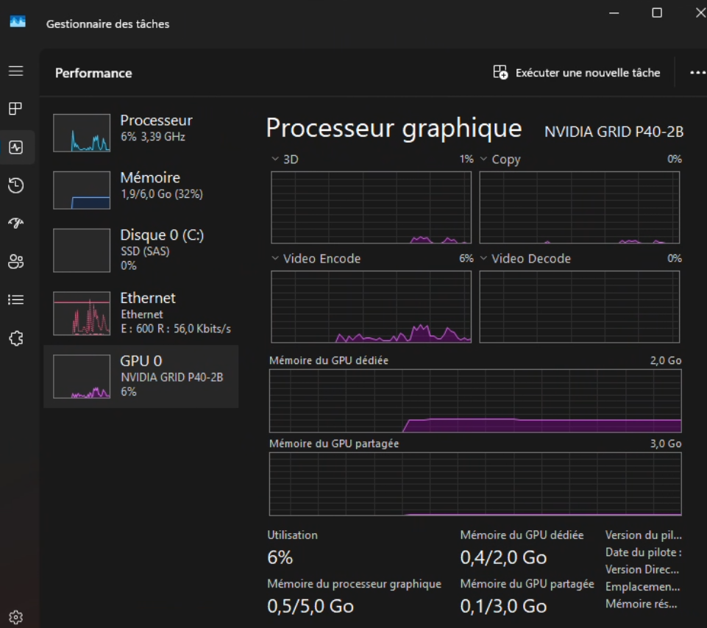The image size is (707, 628).
Task: Open the Settings gear icon
Action: 15,617
